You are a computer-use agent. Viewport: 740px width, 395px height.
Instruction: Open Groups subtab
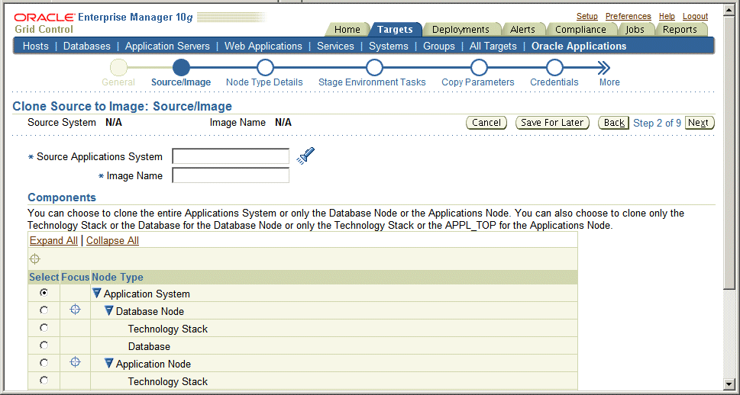click(x=439, y=47)
